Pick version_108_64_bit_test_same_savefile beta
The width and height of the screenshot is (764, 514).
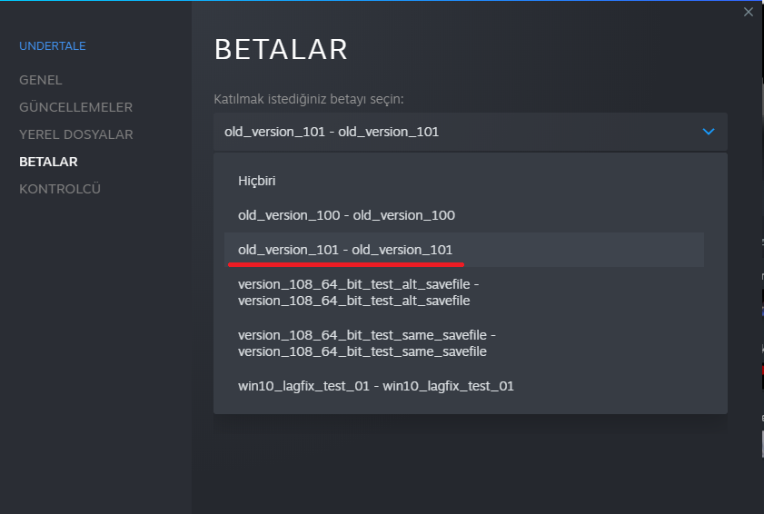click(464, 343)
